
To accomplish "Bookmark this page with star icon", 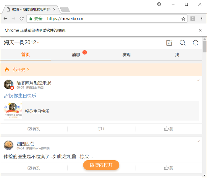I will 183,19.
